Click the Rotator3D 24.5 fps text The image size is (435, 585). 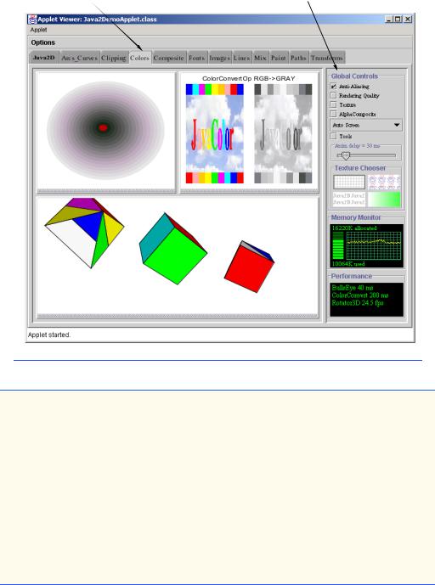tap(358, 303)
